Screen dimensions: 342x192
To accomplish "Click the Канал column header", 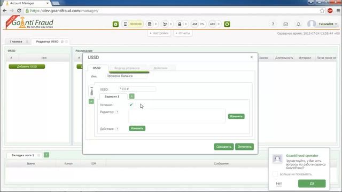I will (68, 164).
